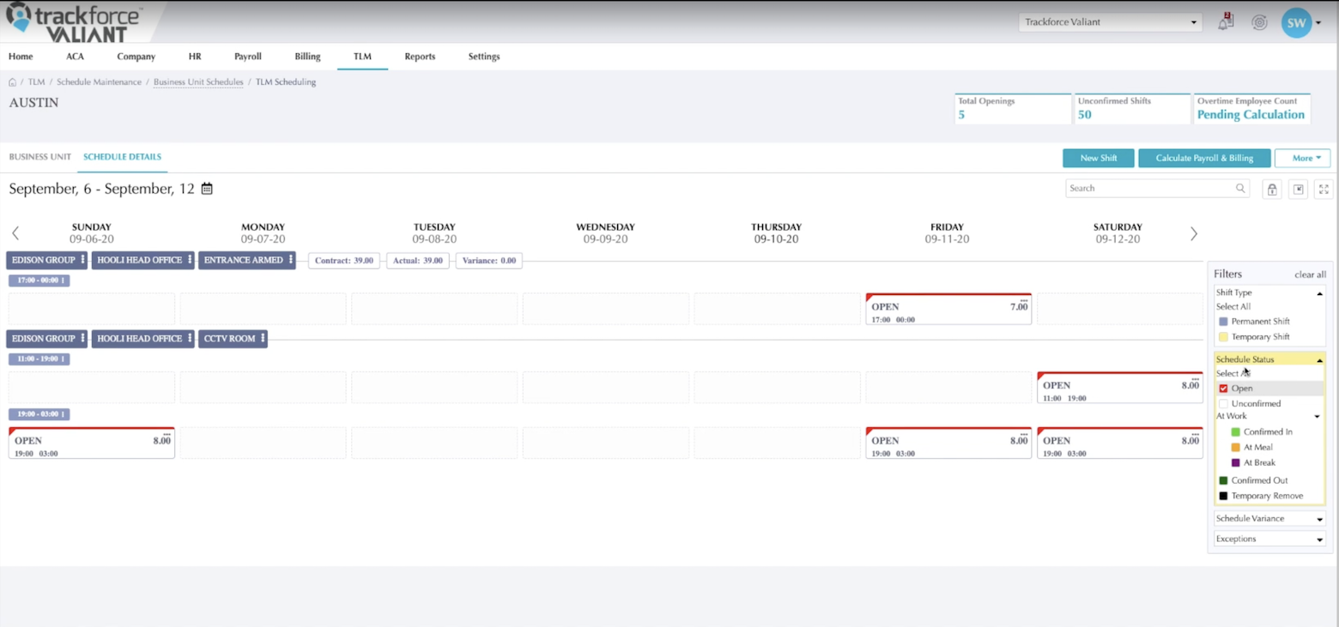Open the Trackforce Valiant company dropdown
The height and width of the screenshot is (627, 1339).
[1110, 22]
